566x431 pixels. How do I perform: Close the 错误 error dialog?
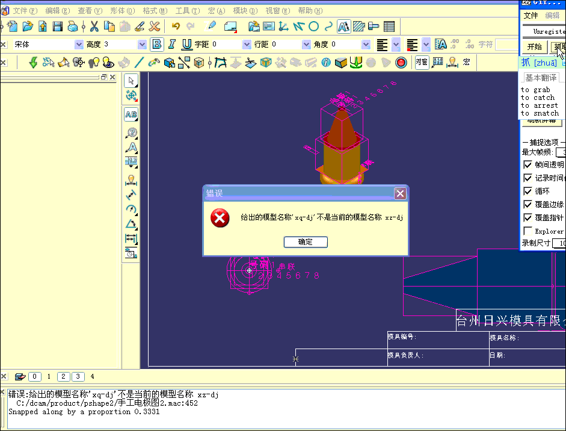(x=400, y=194)
